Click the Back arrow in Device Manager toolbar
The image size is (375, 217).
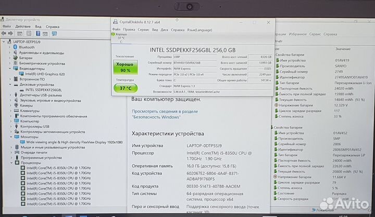(x=4, y=33)
